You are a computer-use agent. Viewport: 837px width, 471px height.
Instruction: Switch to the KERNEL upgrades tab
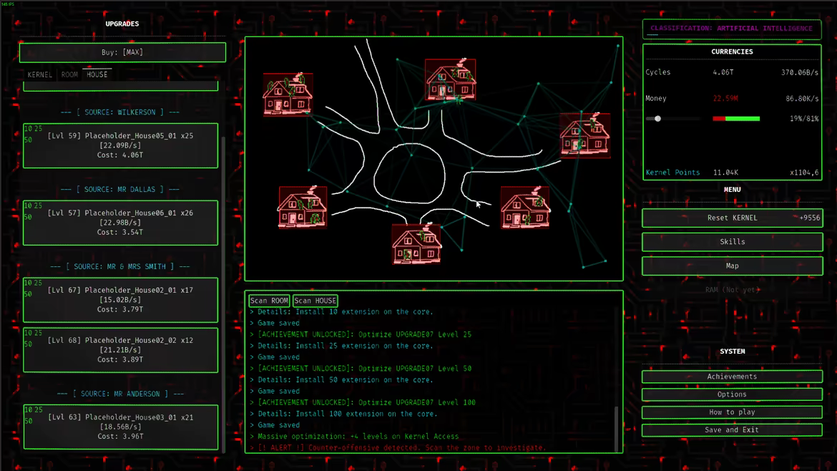click(40, 74)
